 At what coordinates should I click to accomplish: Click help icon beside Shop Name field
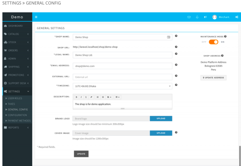[176, 36]
